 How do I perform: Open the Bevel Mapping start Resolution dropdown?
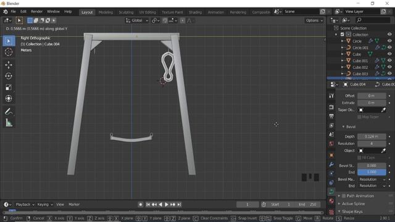pyautogui.click(x=372, y=179)
